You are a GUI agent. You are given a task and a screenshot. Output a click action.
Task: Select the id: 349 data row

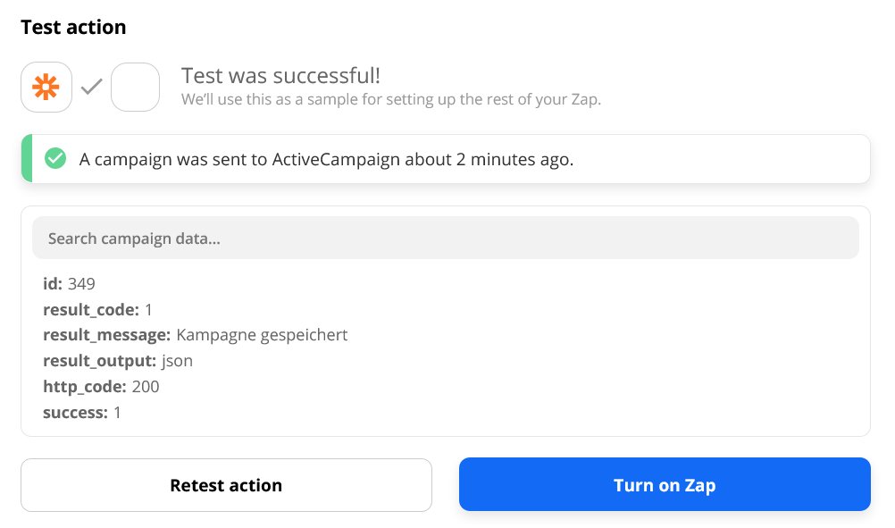[x=69, y=284]
